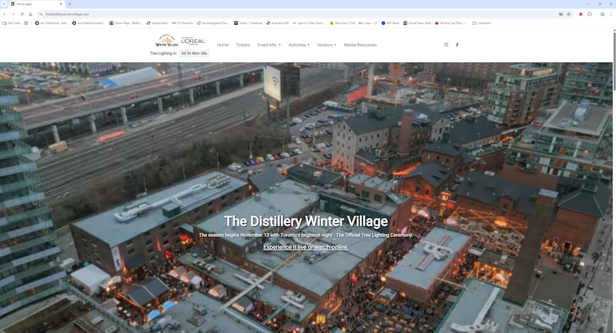Viewport: 616px width, 333px height.
Task: Open the Facebook icon link
Action: pos(457,45)
